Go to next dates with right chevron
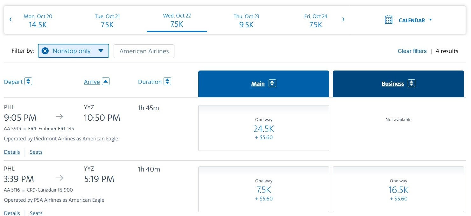The height and width of the screenshot is (216, 471). 343,20
